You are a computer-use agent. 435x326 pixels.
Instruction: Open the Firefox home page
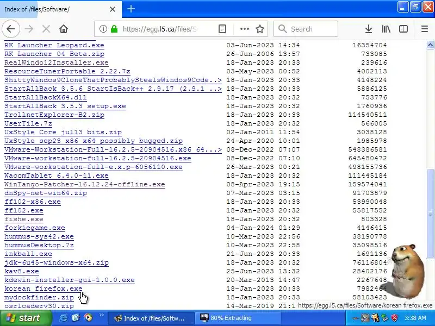click(64, 29)
